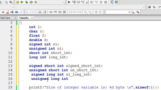Start debugger with dark play icon

pyautogui.click(x=69, y=2)
